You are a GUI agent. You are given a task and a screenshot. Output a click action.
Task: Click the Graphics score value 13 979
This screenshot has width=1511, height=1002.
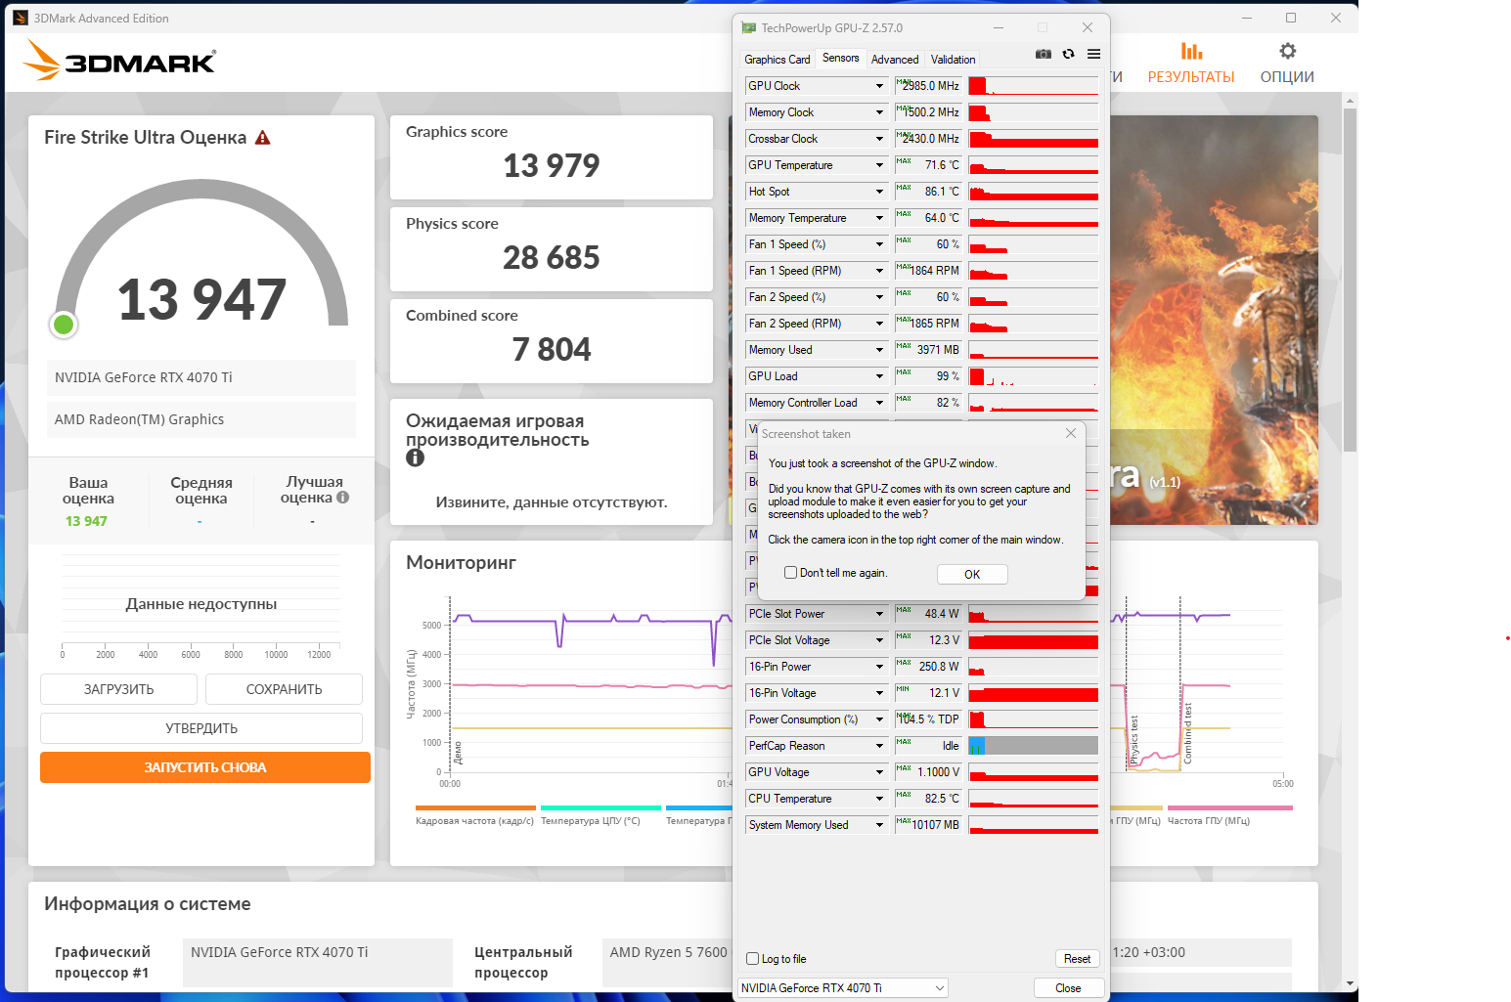[552, 166]
